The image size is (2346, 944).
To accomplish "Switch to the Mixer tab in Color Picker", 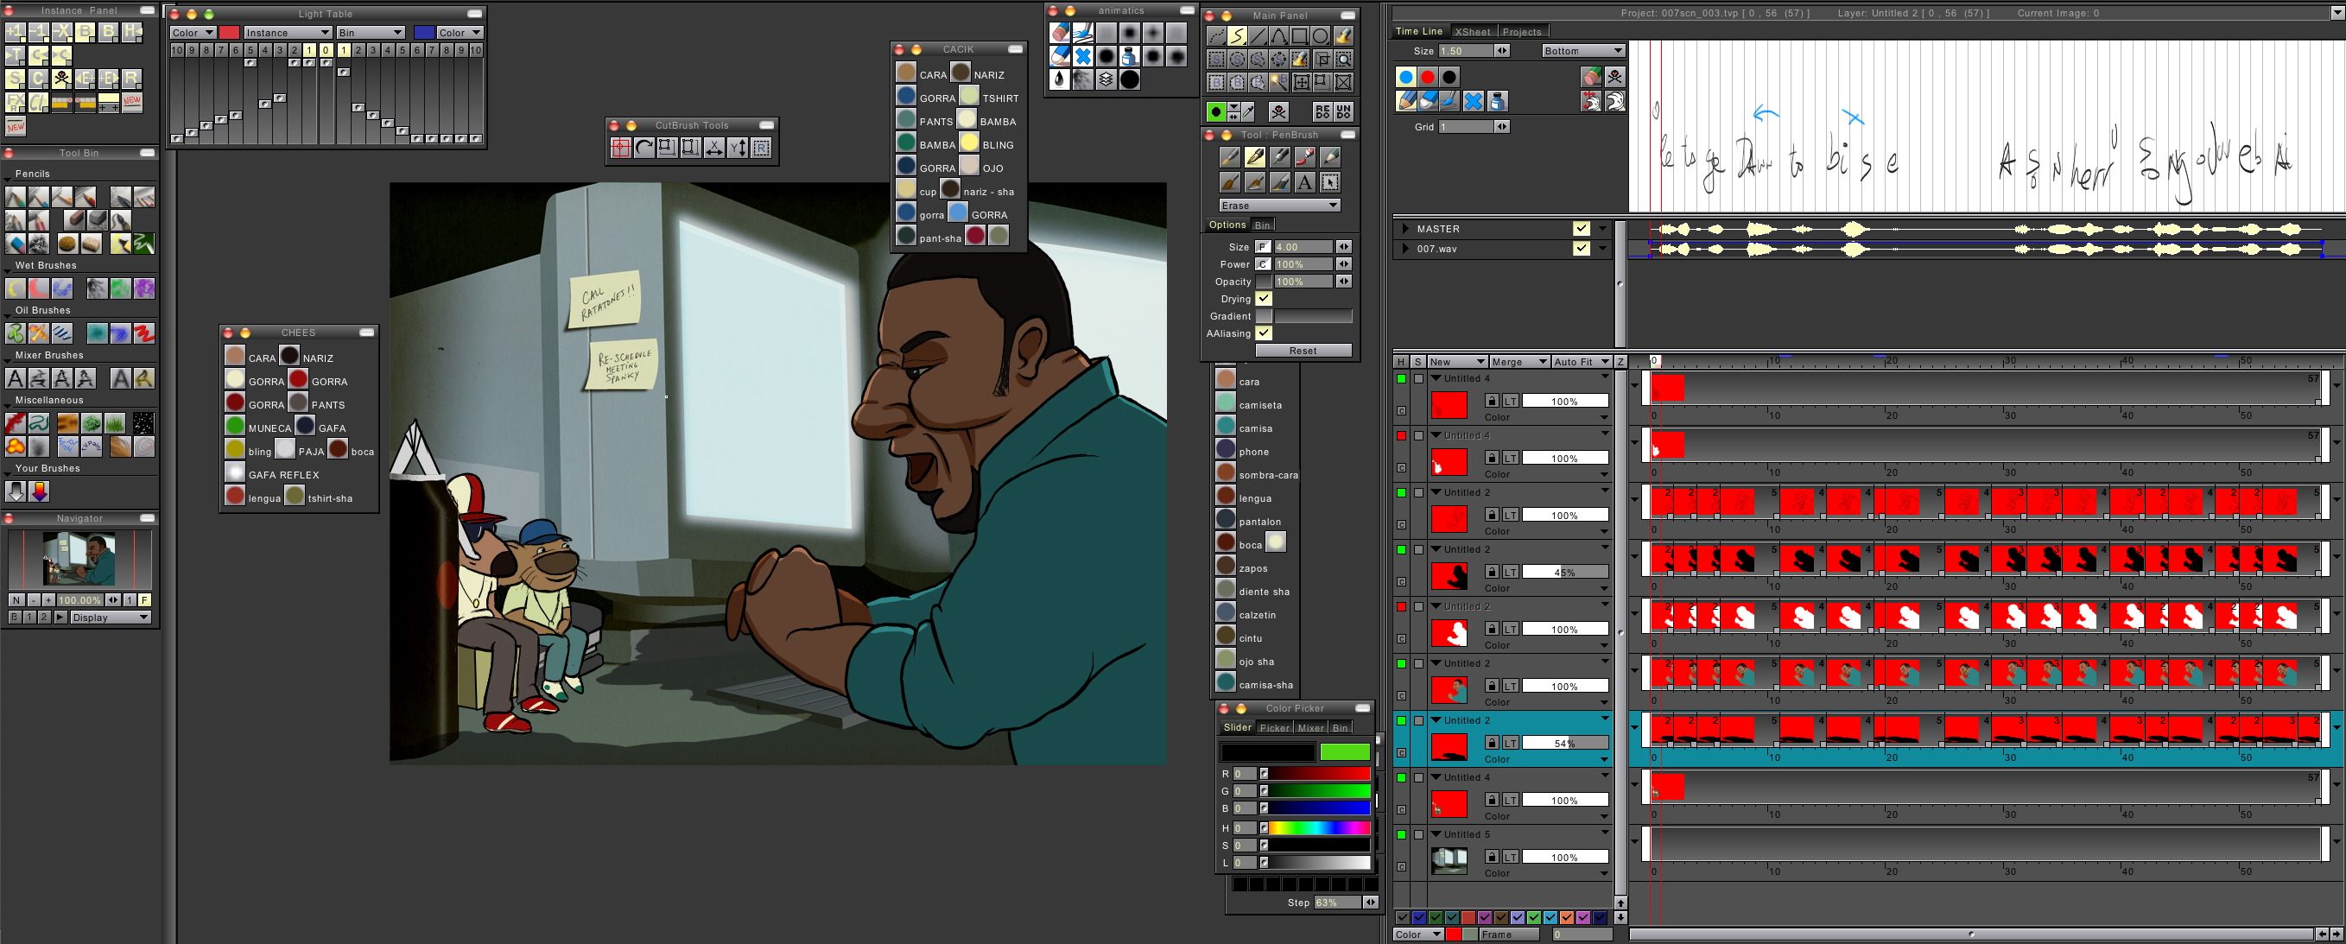I will point(1310,728).
